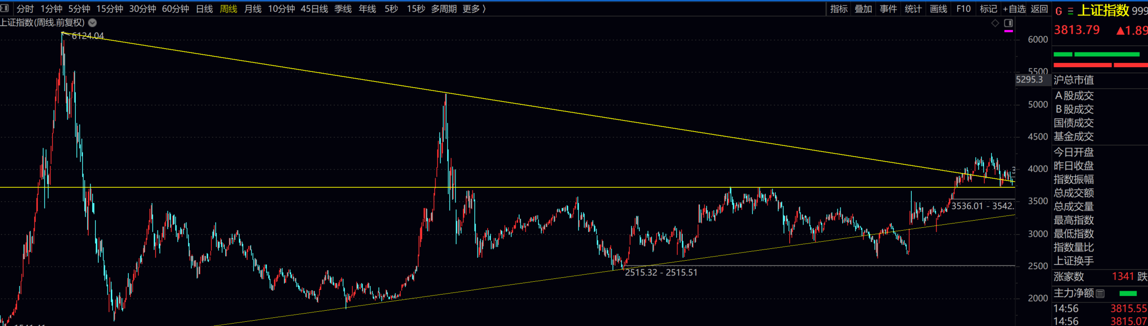The width and height of the screenshot is (1148, 326).
Task: Open the 指标 indicators button
Action: tap(839, 9)
